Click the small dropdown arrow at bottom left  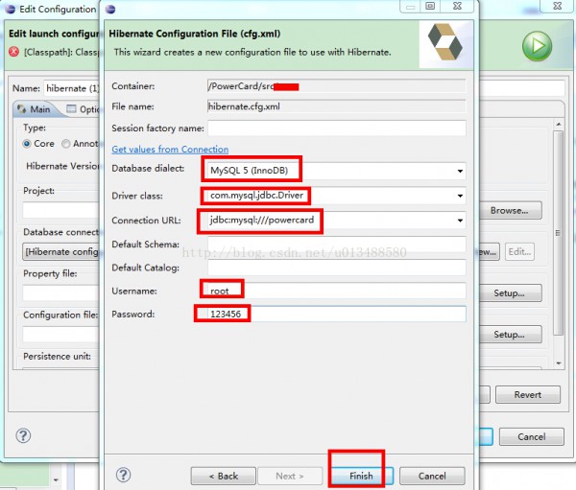(56, 479)
